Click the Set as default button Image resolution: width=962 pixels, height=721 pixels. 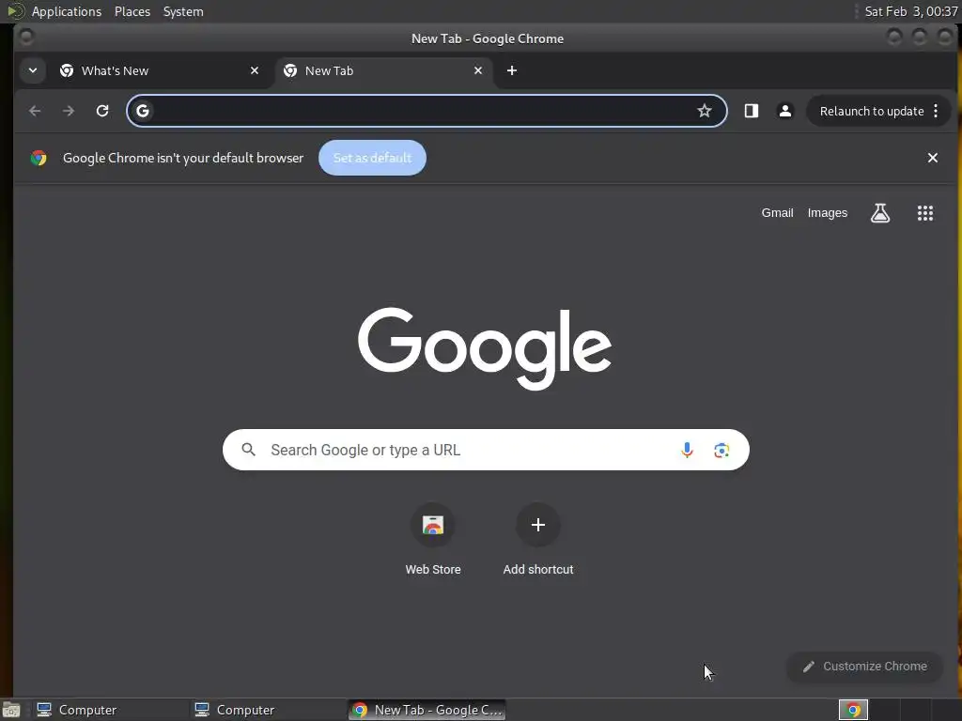point(372,158)
